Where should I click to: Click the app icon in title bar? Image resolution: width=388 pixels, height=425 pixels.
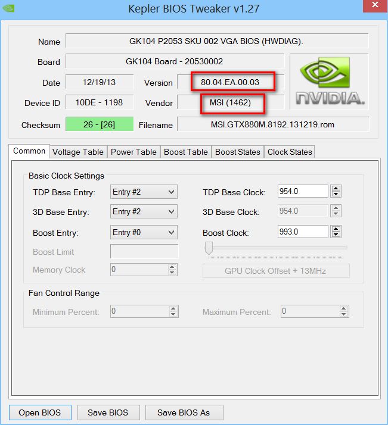[x=10, y=9]
